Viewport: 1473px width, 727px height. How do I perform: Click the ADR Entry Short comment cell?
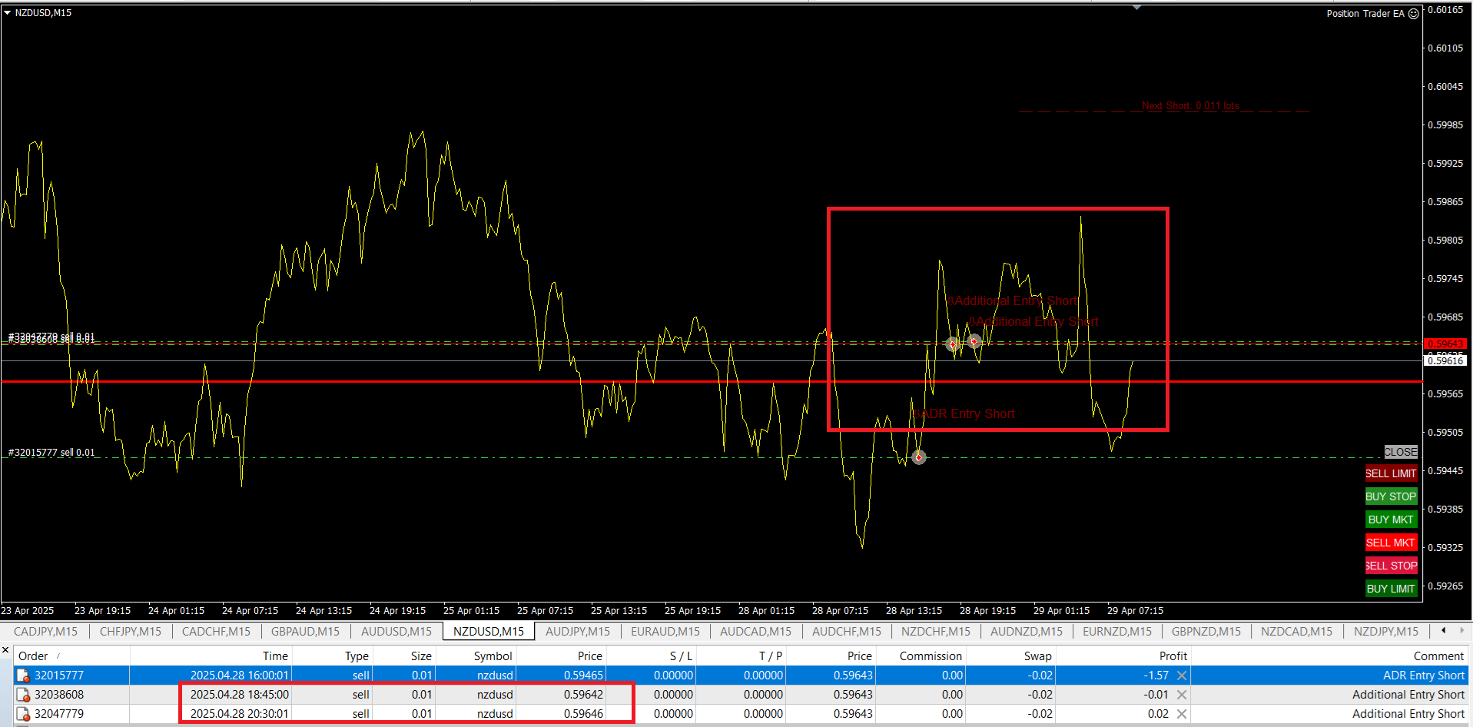click(x=1424, y=676)
